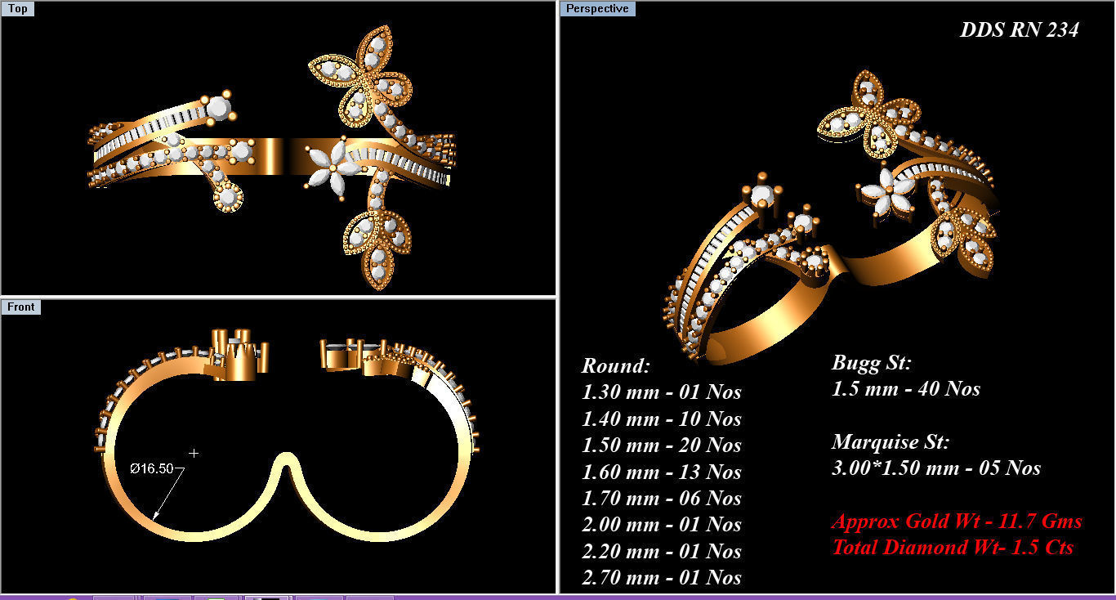
Task: Select the '1.60 mm - 13 Nos' line
Action: 662,472
